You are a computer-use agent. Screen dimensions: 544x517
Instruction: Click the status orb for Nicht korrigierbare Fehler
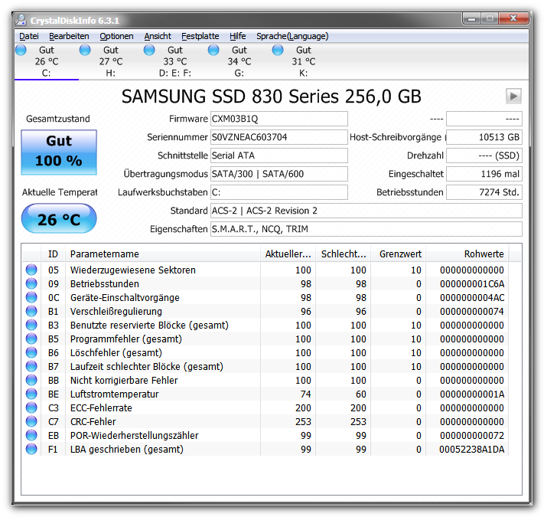[31, 380]
